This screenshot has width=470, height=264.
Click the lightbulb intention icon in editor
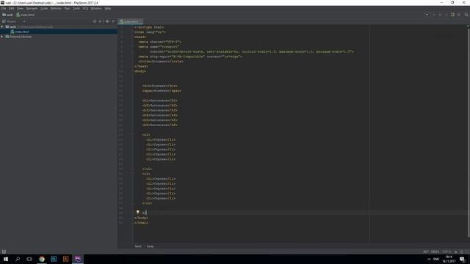coord(137,212)
